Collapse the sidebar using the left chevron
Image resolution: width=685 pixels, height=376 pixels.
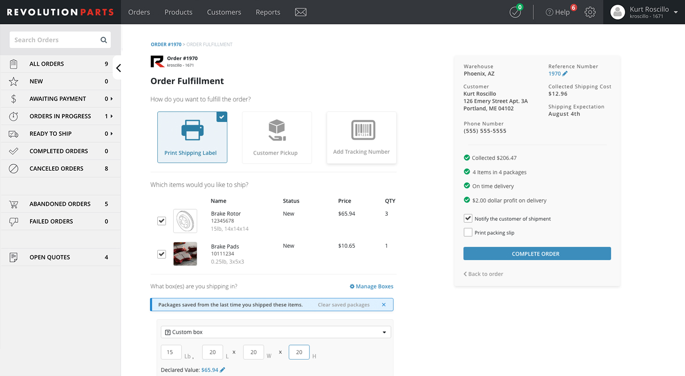tap(118, 68)
